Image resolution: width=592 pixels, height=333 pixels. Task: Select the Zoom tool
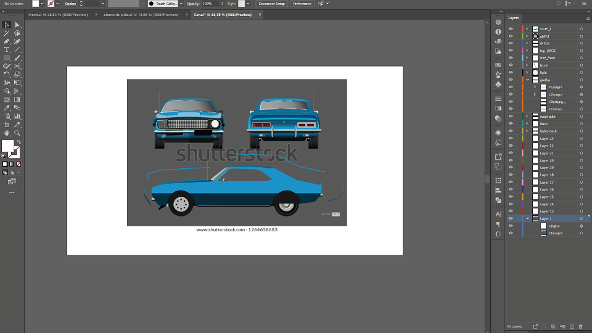17,133
